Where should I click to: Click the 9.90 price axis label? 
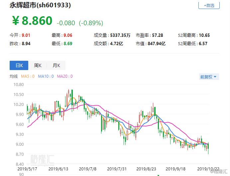point(20,115)
